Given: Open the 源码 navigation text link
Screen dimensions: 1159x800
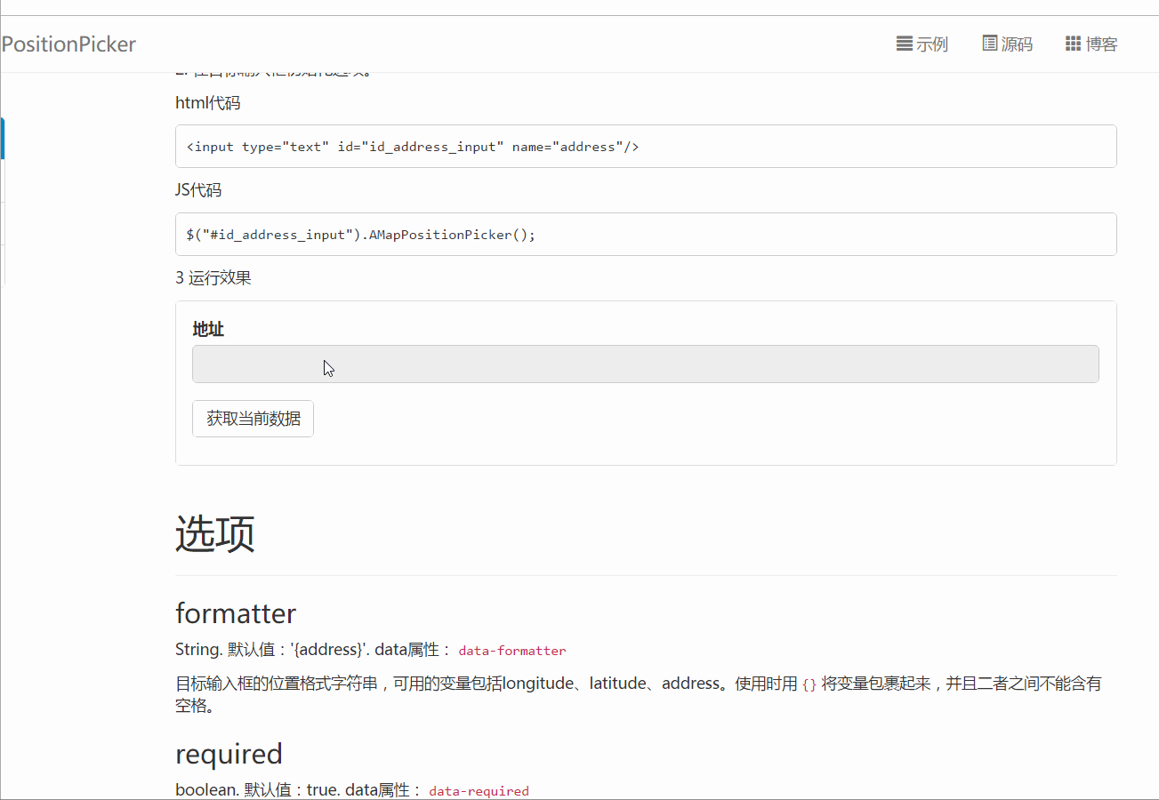Looking at the screenshot, I should coord(1017,44).
